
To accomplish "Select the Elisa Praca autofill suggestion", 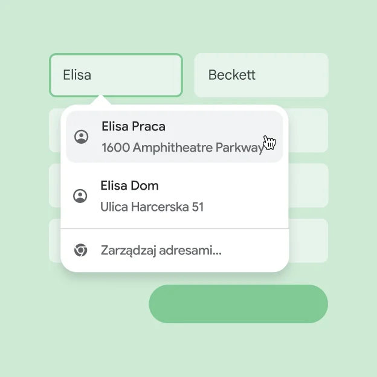I will pos(174,137).
